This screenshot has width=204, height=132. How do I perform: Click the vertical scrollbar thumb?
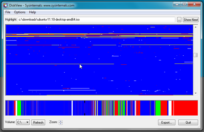pyautogui.click(x=196, y=55)
